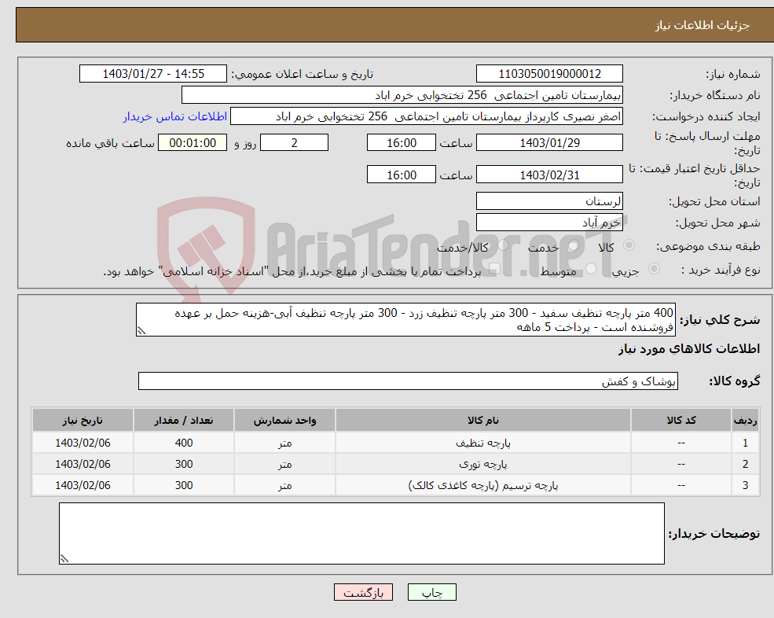Click the request number field 1103050019000012

point(549,74)
